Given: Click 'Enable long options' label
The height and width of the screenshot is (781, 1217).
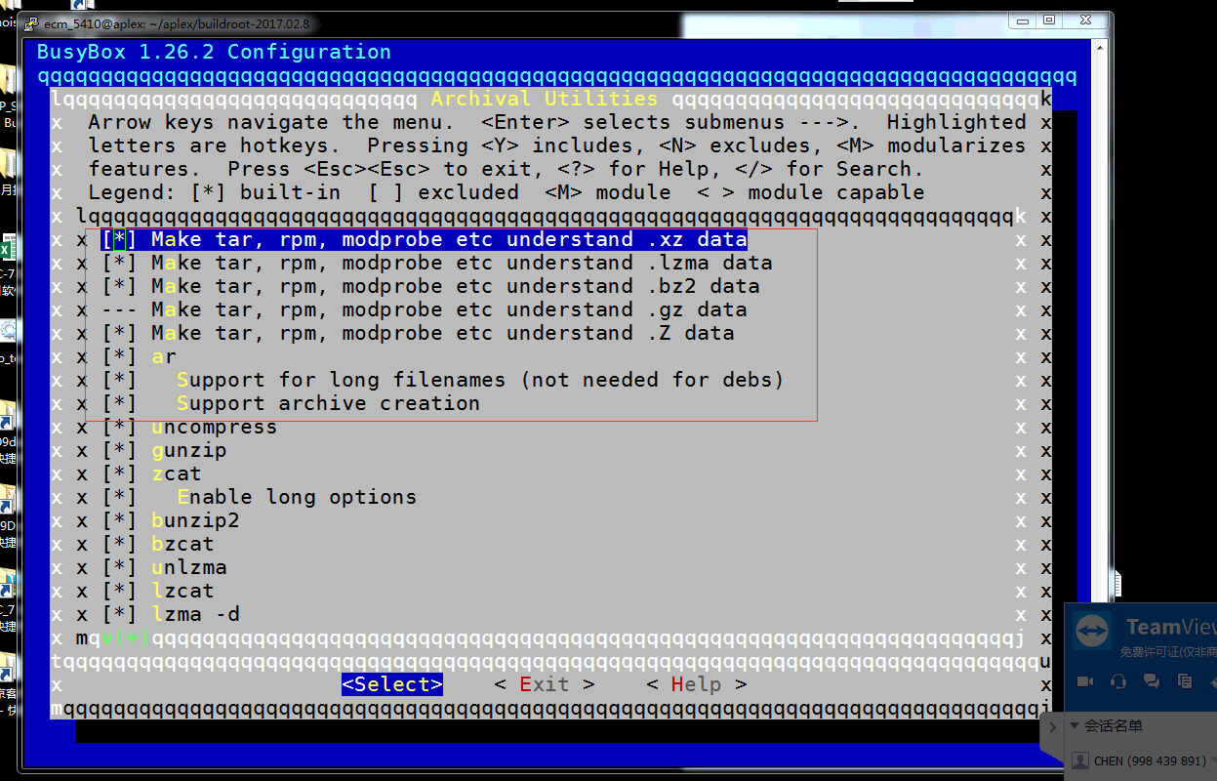Looking at the screenshot, I should point(297,497).
